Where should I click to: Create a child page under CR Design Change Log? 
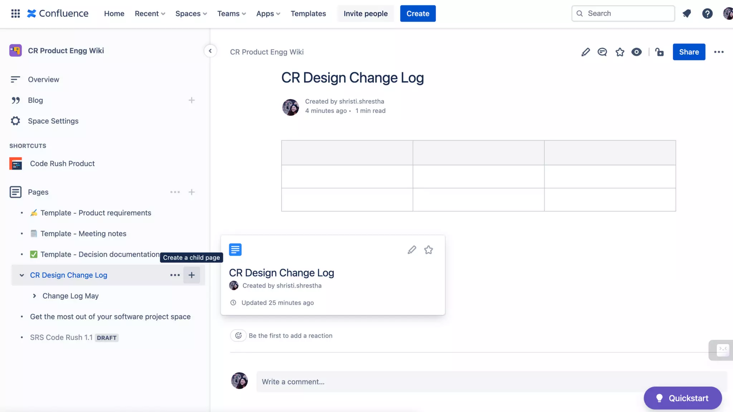pos(191,275)
